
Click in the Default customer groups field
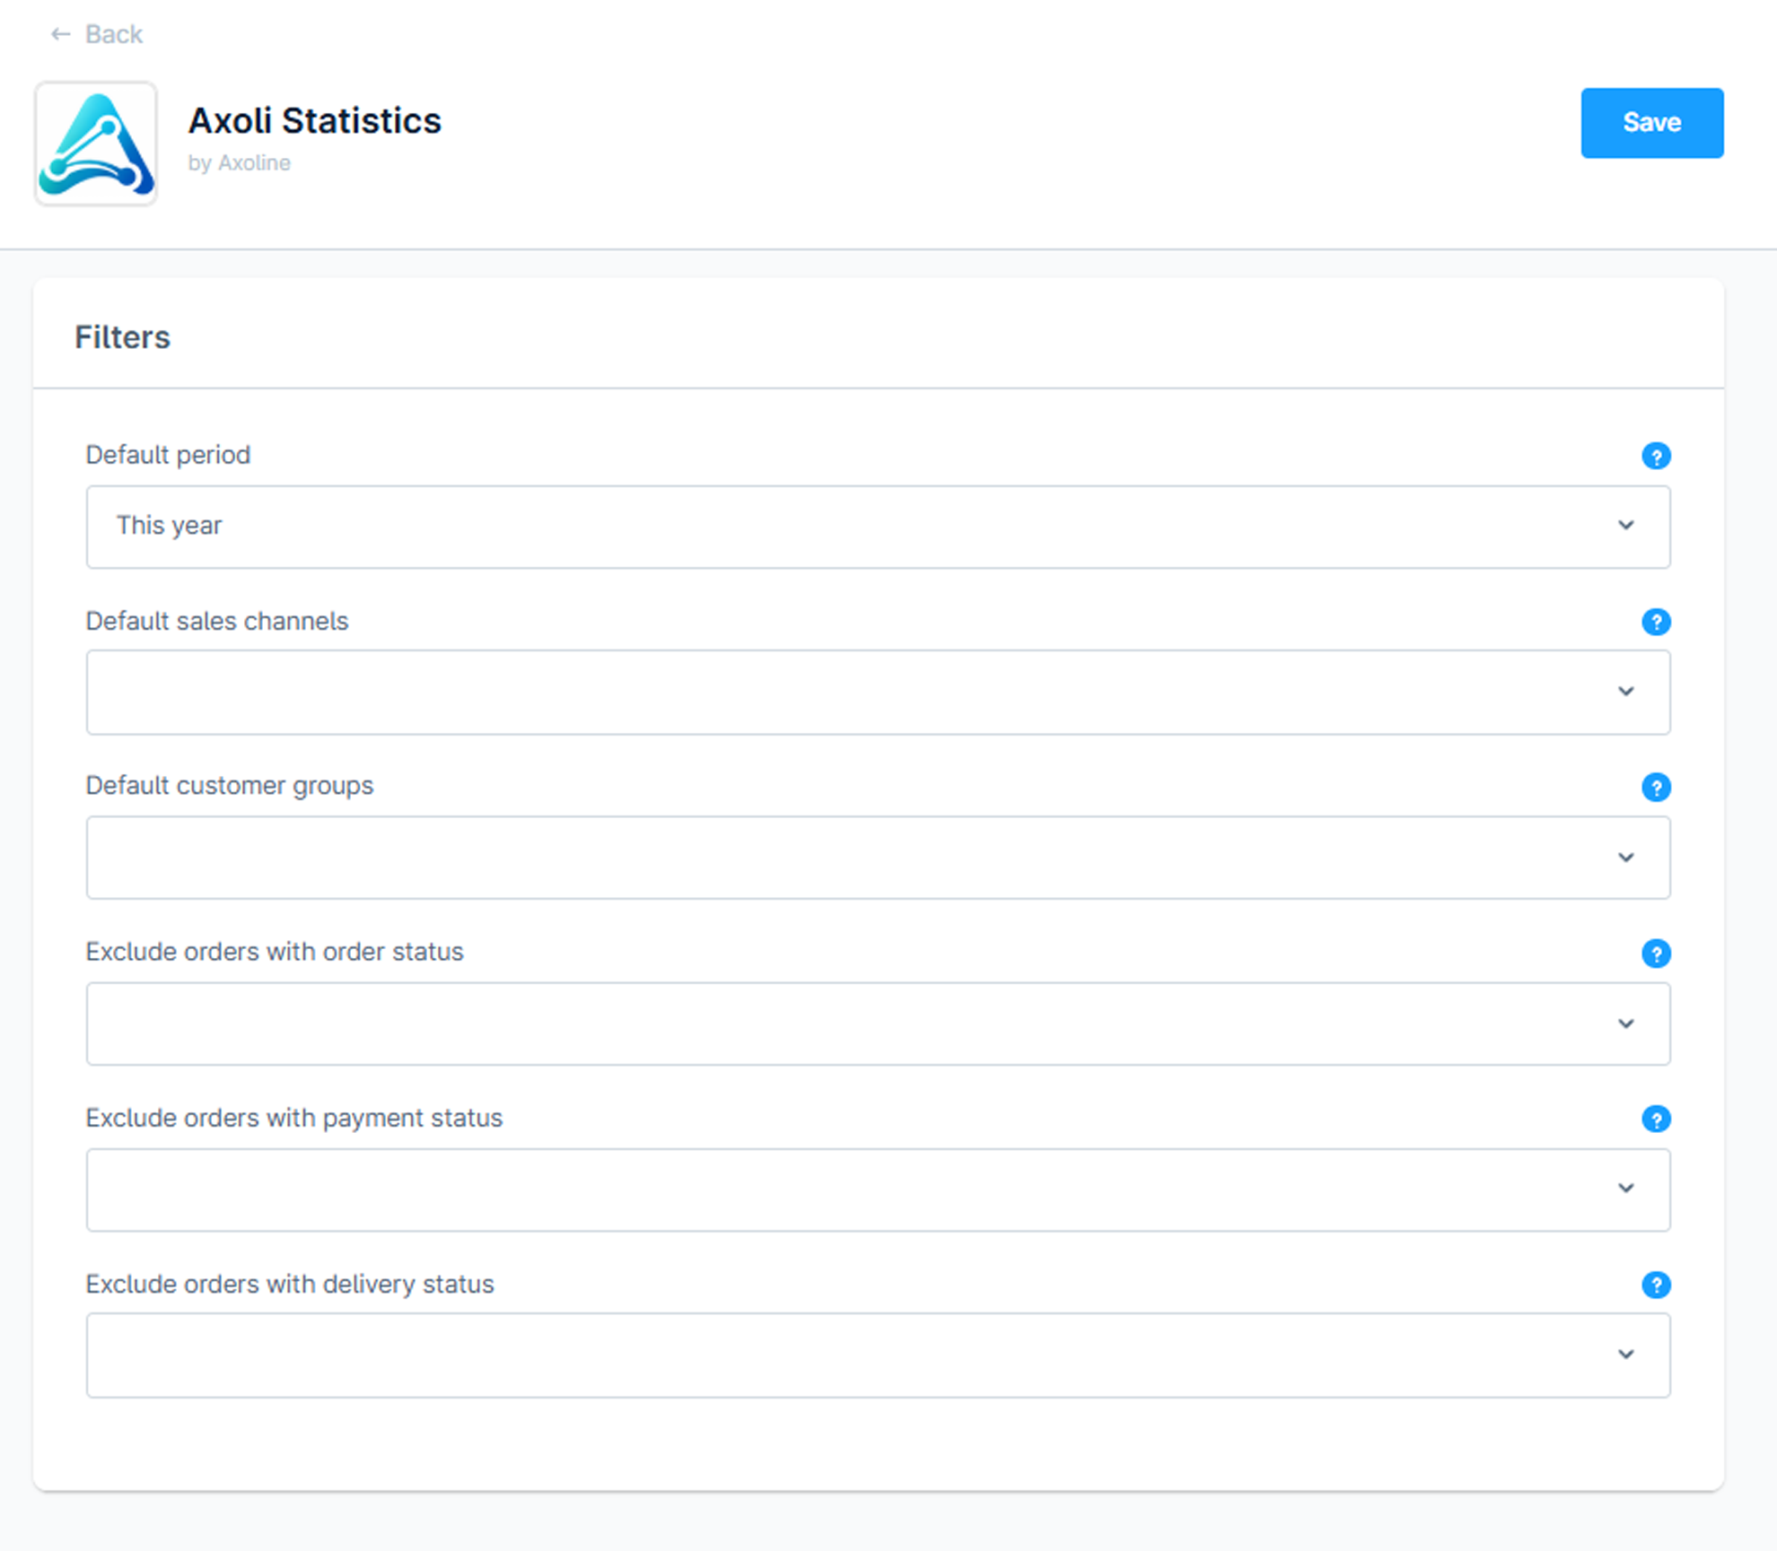pyautogui.click(x=878, y=858)
